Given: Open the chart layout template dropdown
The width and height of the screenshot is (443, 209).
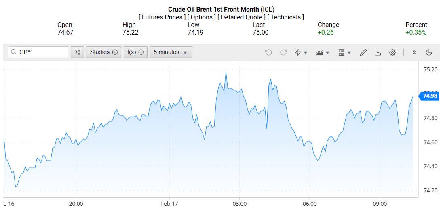Looking at the screenshot, I should pos(344,52).
